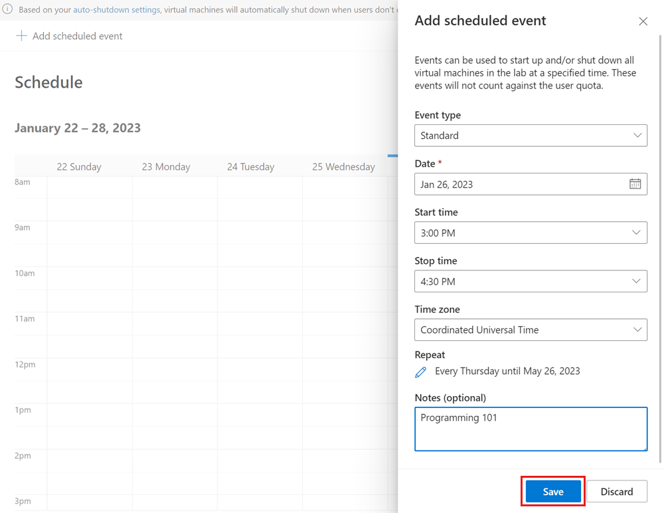
Task: Select the 23 Monday column header
Action: [x=165, y=167]
